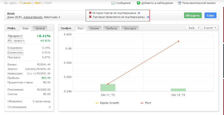This screenshot has width=224, height=115.
Task: Click the Прирост label
Action: pyautogui.click(x=15, y=36)
